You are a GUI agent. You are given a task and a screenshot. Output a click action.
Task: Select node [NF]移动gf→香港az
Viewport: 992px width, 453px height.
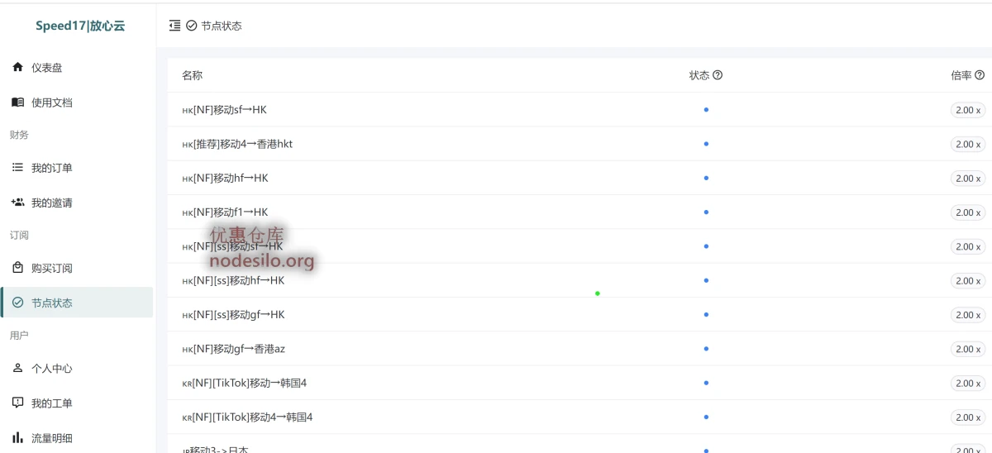pos(233,349)
